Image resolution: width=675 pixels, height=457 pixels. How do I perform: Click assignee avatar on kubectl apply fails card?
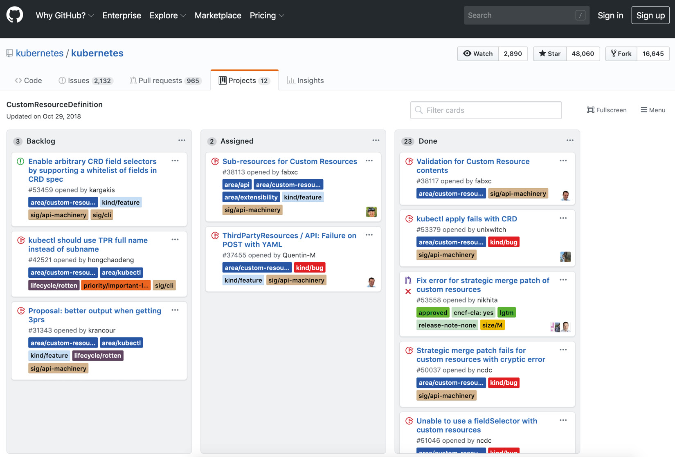coord(565,257)
